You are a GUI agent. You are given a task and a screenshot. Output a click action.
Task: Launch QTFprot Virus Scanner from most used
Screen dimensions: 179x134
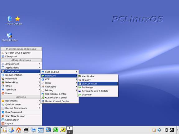pyautogui.click(x=21, y=53)
